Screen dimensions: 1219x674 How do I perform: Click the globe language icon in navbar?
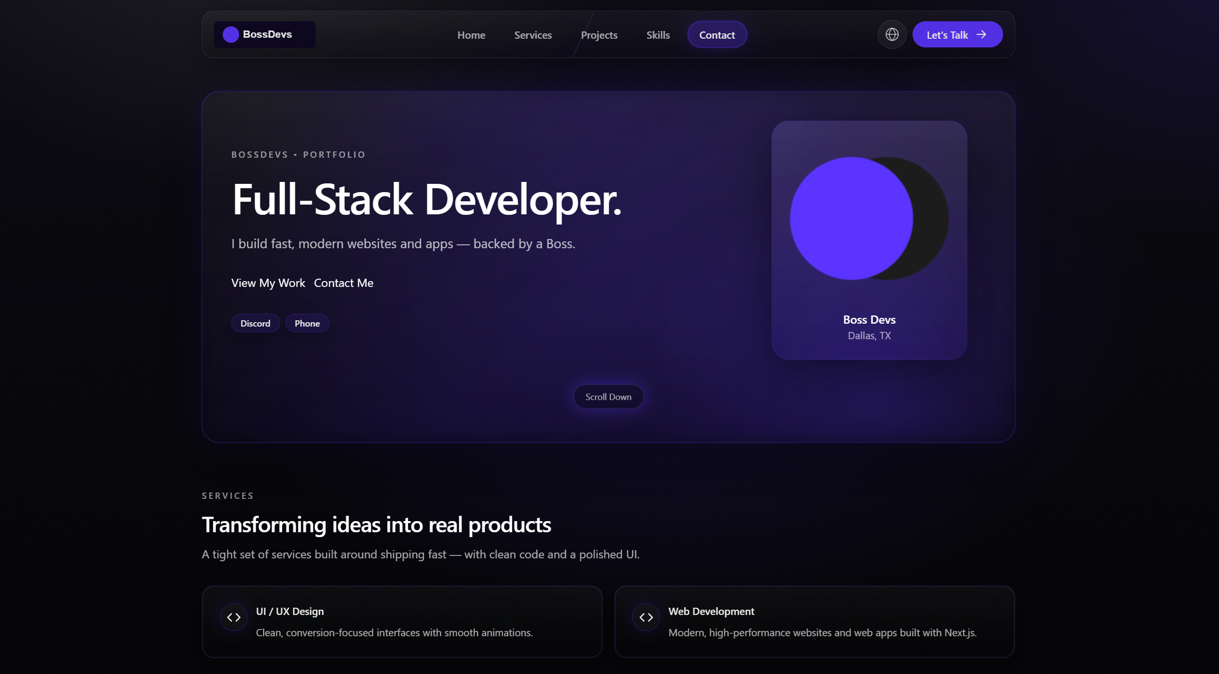point(891,34)
